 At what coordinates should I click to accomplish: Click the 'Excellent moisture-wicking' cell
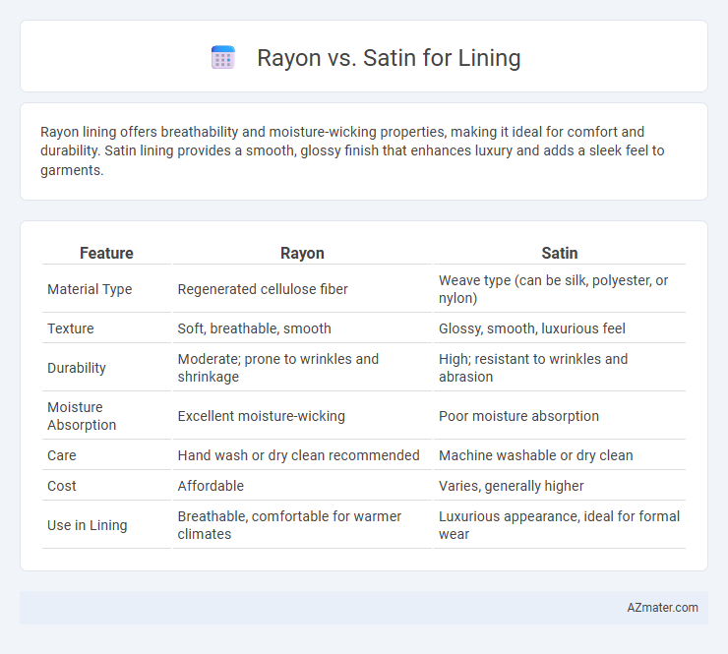click(302, 416)
